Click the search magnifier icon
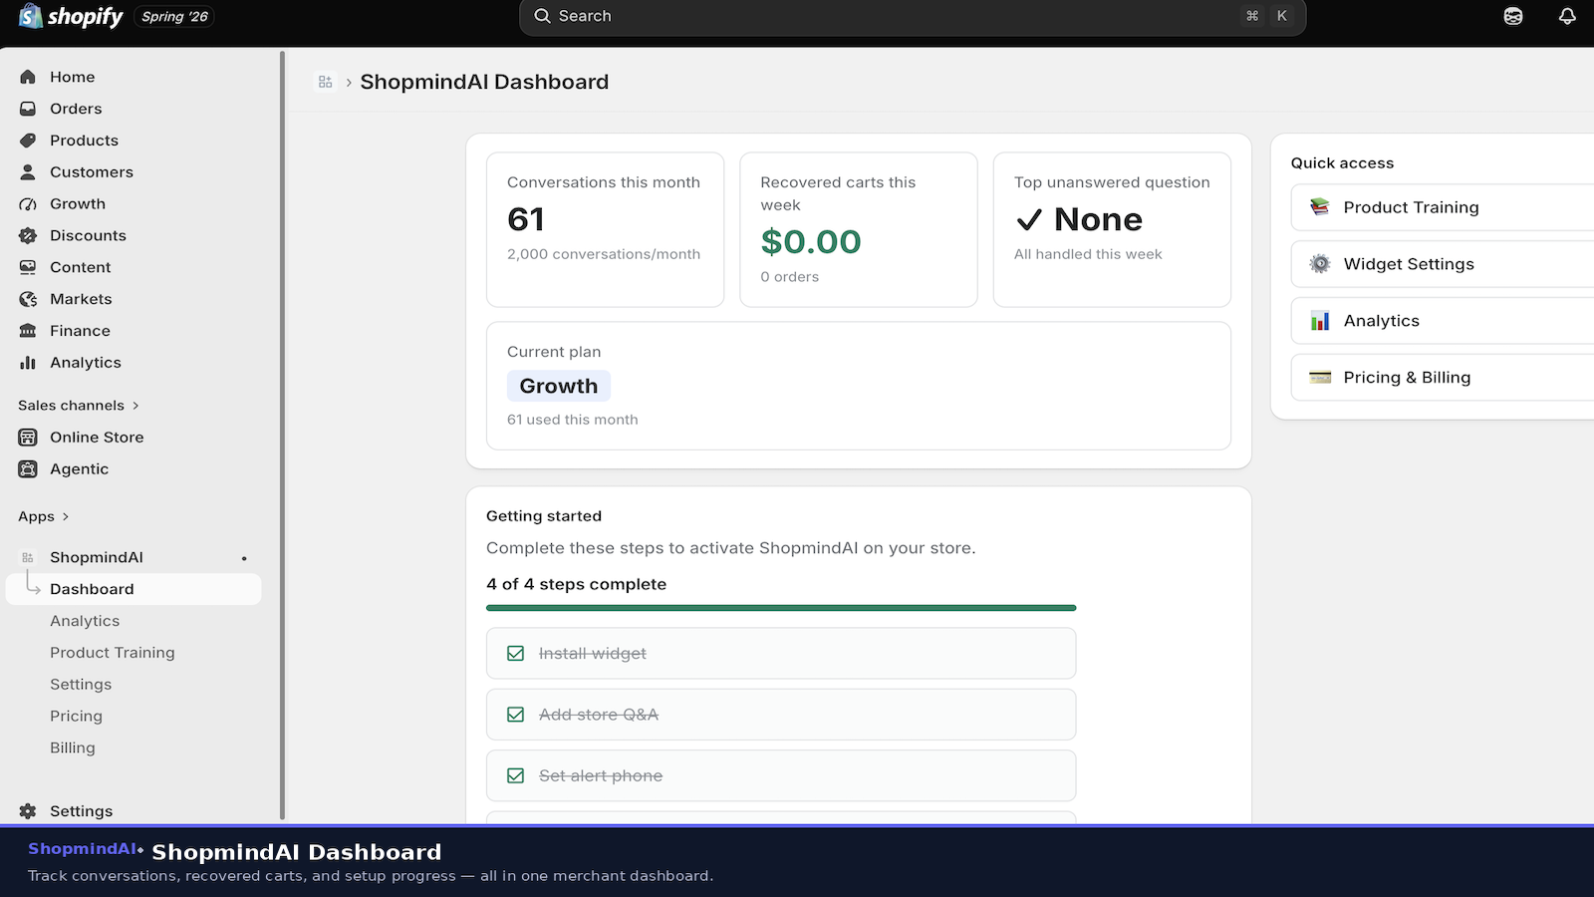 coord(543,16)
